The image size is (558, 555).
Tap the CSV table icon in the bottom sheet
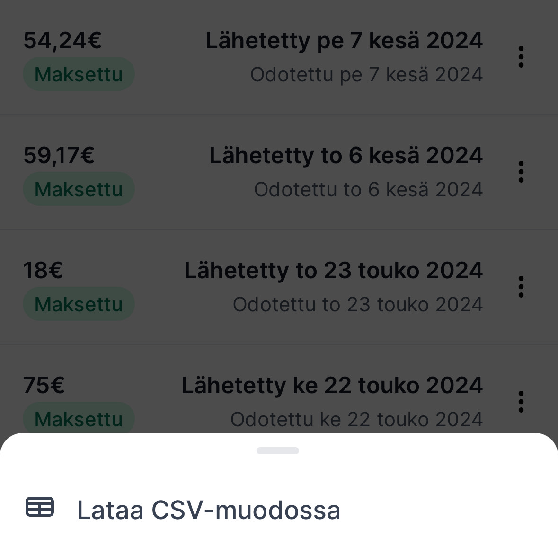[39, 507]
